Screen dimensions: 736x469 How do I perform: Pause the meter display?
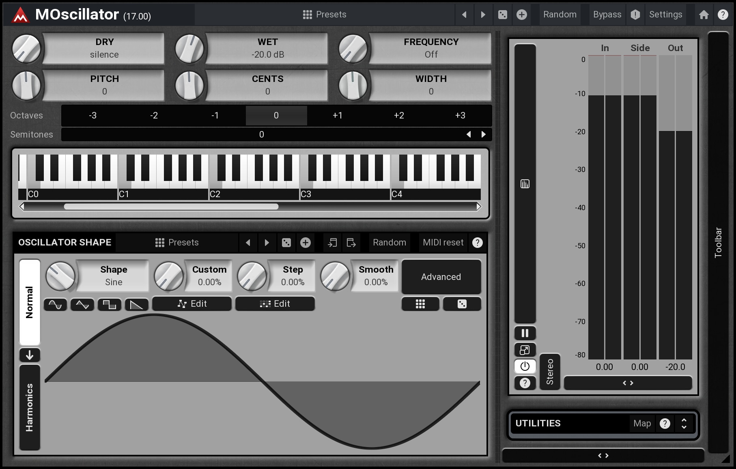click(525, 333)
